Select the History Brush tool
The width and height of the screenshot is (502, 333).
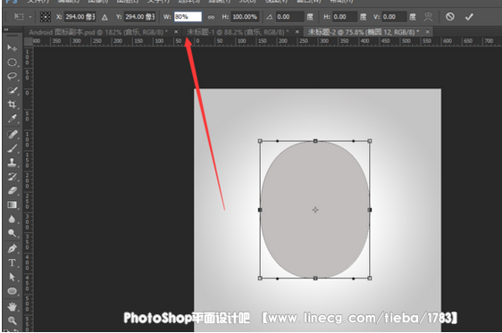(x=13, y=177)
